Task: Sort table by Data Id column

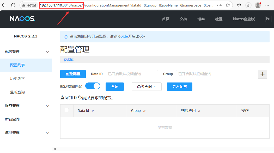Action: pos(93,111)
